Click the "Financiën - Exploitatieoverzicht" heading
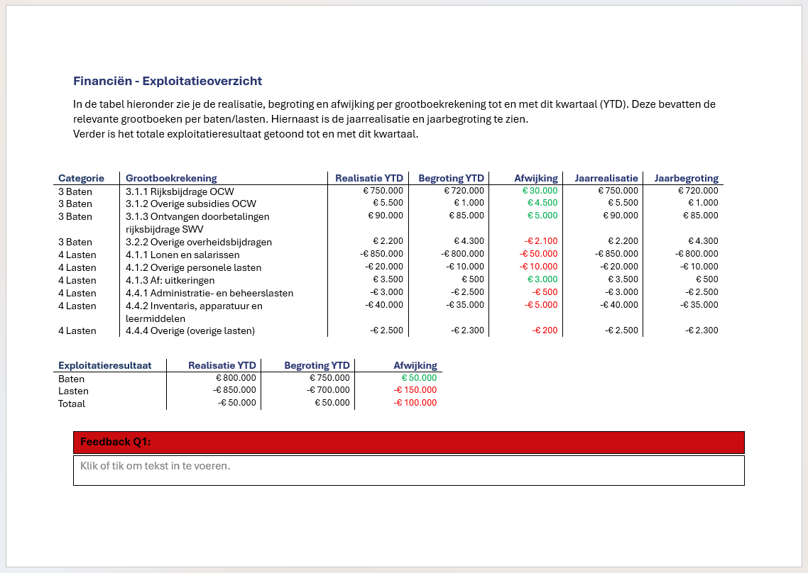Image resolution: width=808 pixels, height=573 pixels. click(168, 82)
